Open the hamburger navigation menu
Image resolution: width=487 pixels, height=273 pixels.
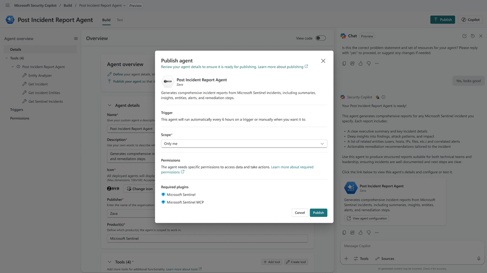pos(7,5)
